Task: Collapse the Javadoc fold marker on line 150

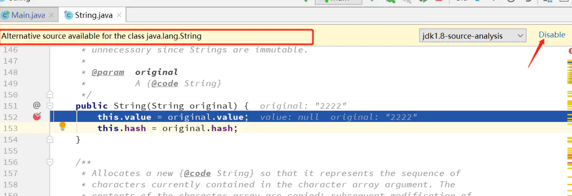Action: click(x=50, y=94)
